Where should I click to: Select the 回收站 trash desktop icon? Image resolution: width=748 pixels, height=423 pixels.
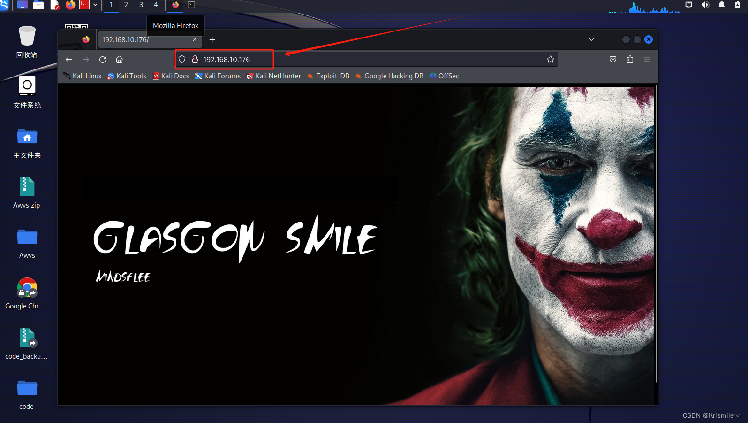tap(27, 42)
